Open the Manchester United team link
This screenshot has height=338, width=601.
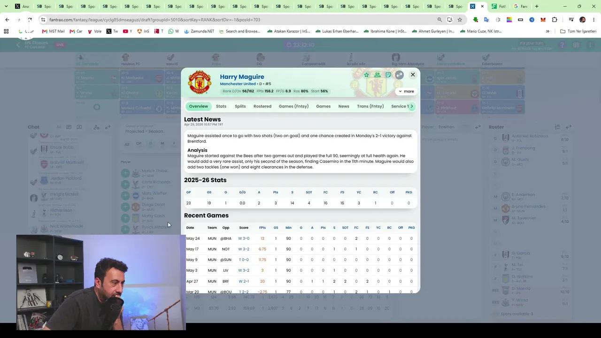point(238,84)
